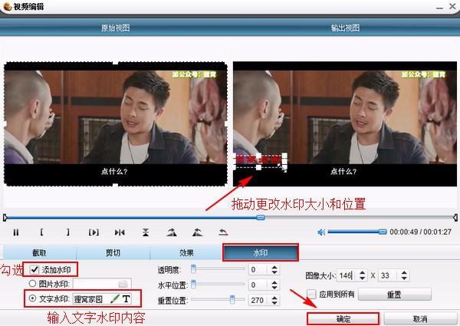The height and width of the screenshot is (326, 460).
Task: Set clip start with left bracket icon
Action: 41,232
